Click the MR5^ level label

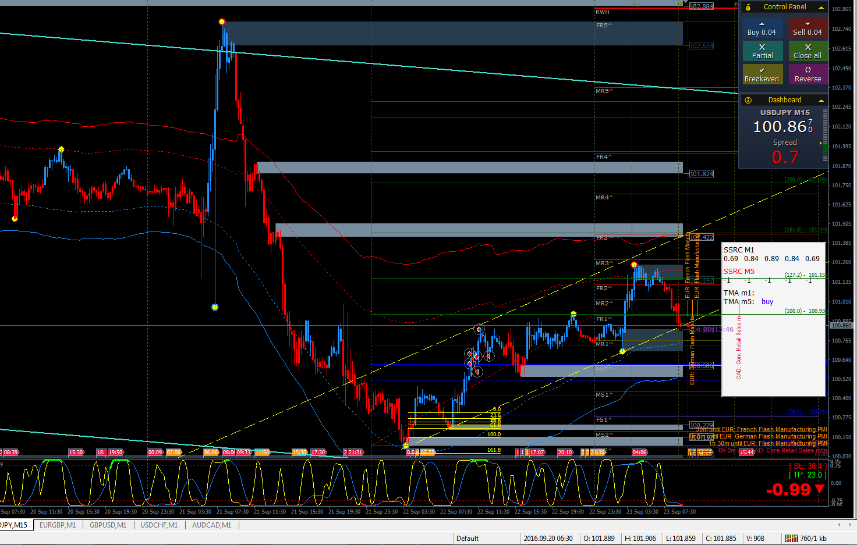pyautogui.click(x=604, y=91)
